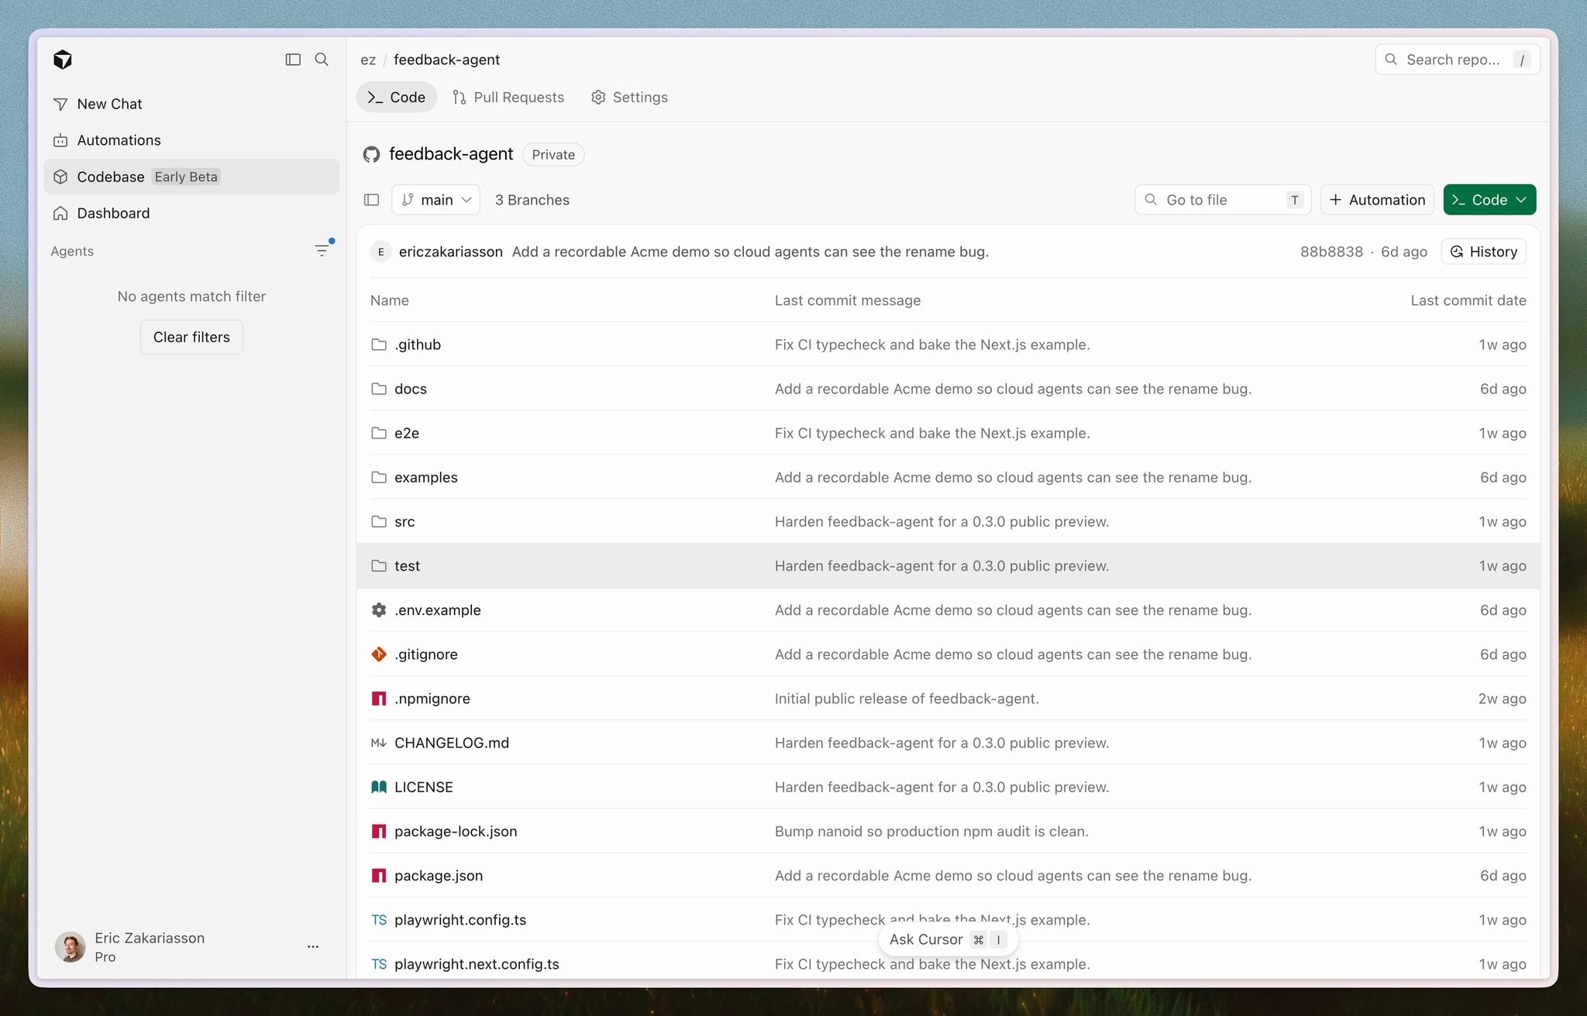Open the LICENSE file
1587x1016 pixels.
(x=424, y=787)
